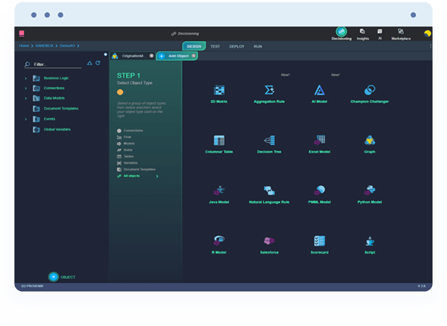447x326 pixels.
Task: Pick the Scorecard object icon
Action: pyautogui.click(x=320, y=241)
